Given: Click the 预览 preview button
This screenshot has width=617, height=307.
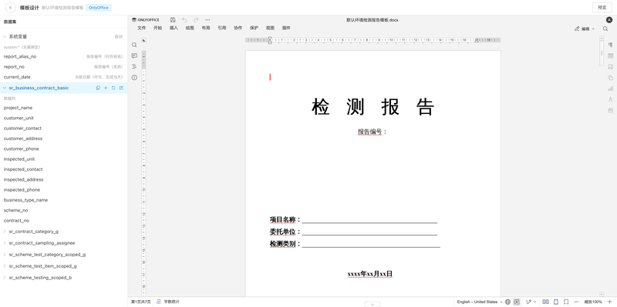Looking at the screenshot, I should (x=602, y=8).
